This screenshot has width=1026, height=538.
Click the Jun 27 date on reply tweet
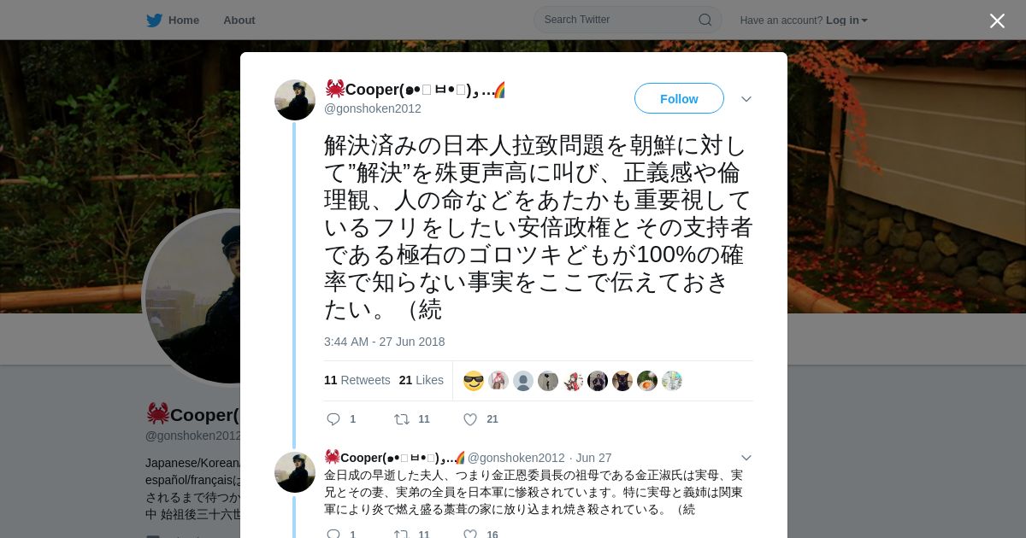pyautogui.click(x=593, y=458)
